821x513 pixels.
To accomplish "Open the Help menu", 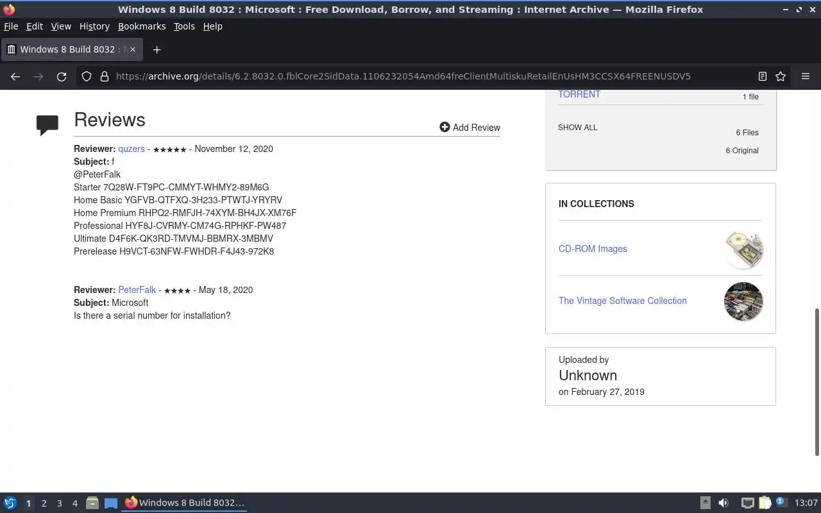I will click(x=213, y=26).
